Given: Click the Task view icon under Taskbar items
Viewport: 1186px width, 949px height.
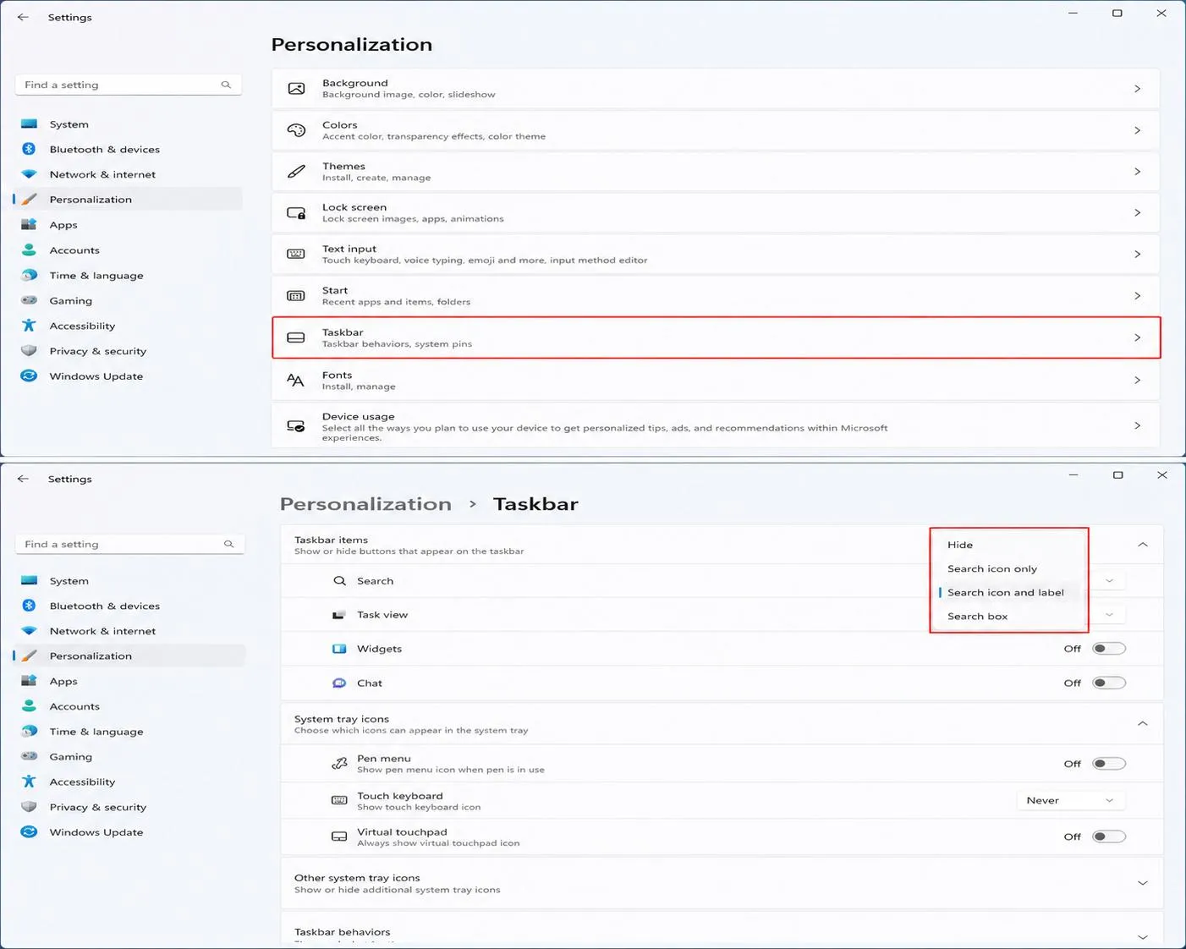Looking at the screenshot, I should tap(339, 615).
